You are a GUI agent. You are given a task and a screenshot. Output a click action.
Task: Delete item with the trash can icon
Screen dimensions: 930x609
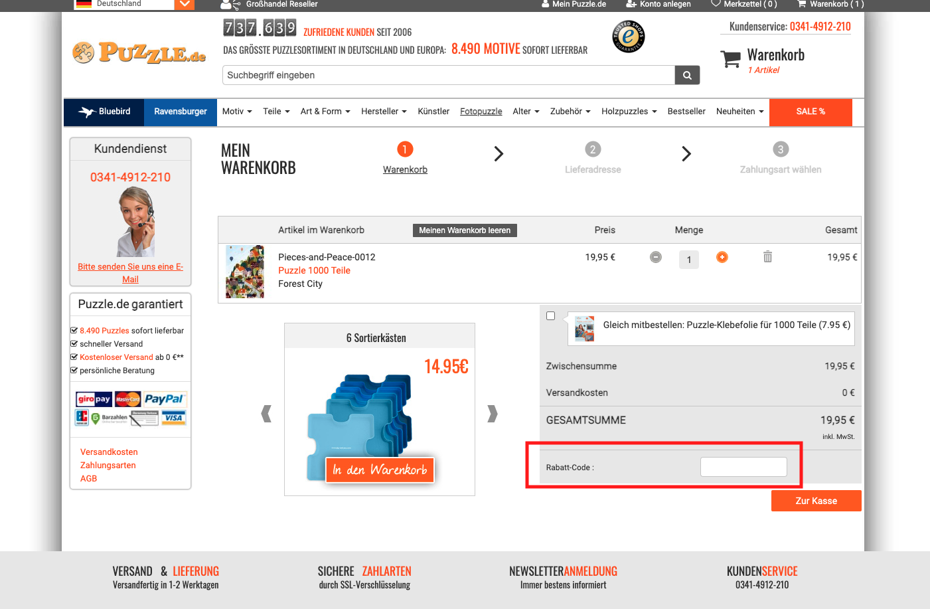tap(767, 256)
